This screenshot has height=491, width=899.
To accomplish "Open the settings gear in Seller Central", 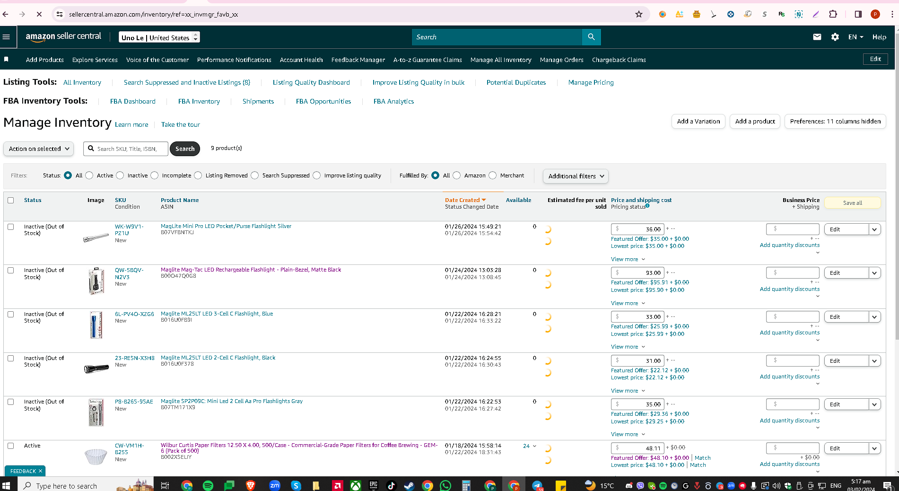I will (835, 37).
